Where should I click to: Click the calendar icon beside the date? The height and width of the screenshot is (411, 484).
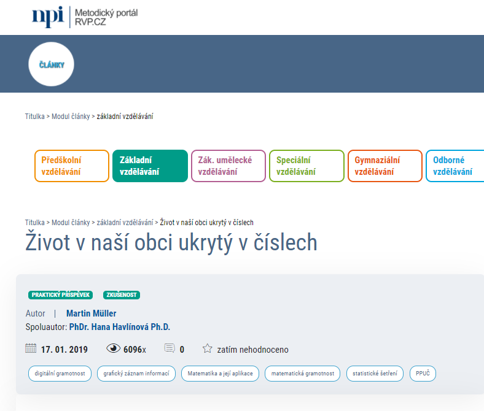point(31,349)
